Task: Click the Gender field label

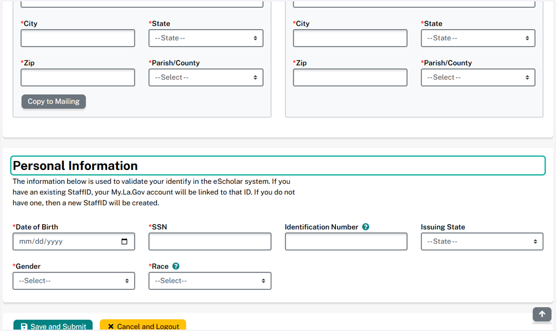Action: point(27,266)
